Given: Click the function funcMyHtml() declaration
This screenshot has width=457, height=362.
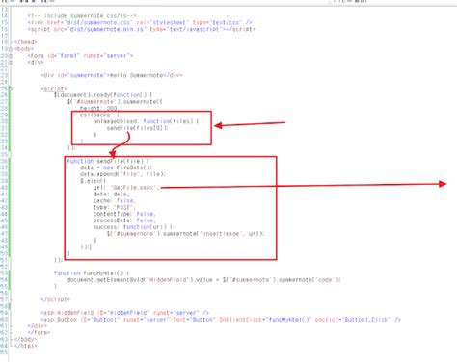Looking at the screenshot, I should tap(92, 273).
